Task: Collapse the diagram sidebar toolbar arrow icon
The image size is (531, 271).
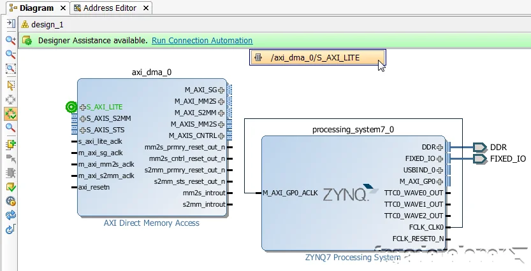Action: 11,24
